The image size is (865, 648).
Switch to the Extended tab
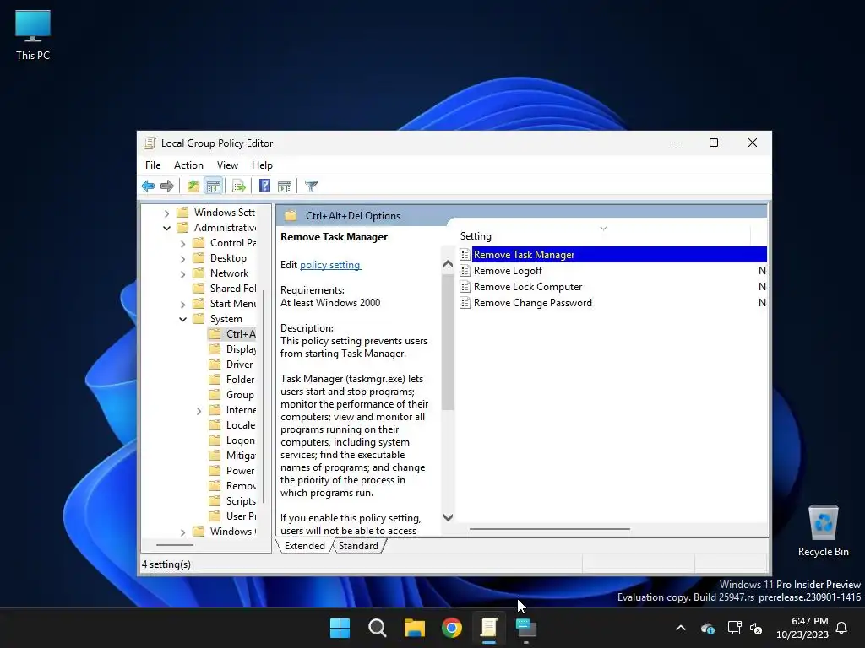click(304, 546)
